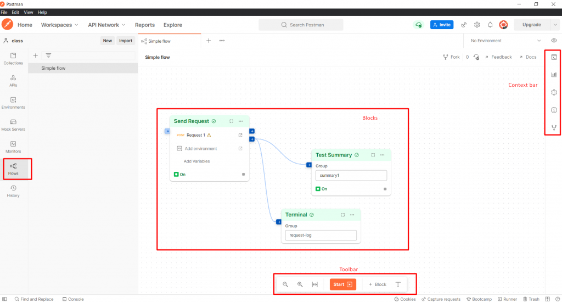Image resolution: width=562 pixels, height=303 pixels.
Task: Open more options on Send Request block
Action: click(240, 121)
